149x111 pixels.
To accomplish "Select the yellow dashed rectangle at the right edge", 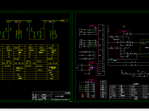I will point(145,48).
